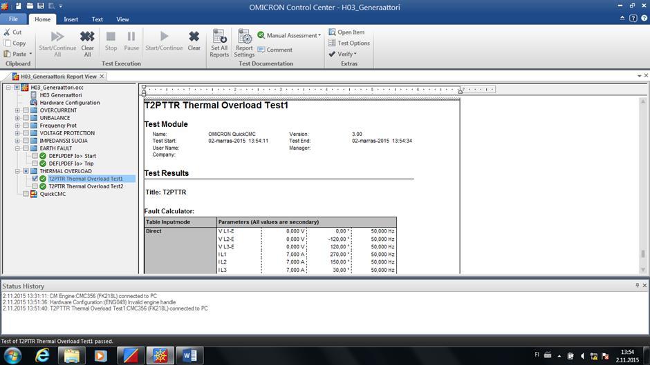Tick the VOLTAGE PROTECTION checkbox
650x365 pixels.
(x=26, y=133)
